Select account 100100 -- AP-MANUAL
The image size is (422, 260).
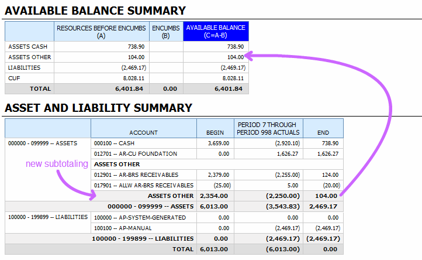(123, 228)
